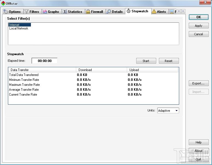Select Local Network filter
This screenshot has height=165, width=212.
point(19,28)
